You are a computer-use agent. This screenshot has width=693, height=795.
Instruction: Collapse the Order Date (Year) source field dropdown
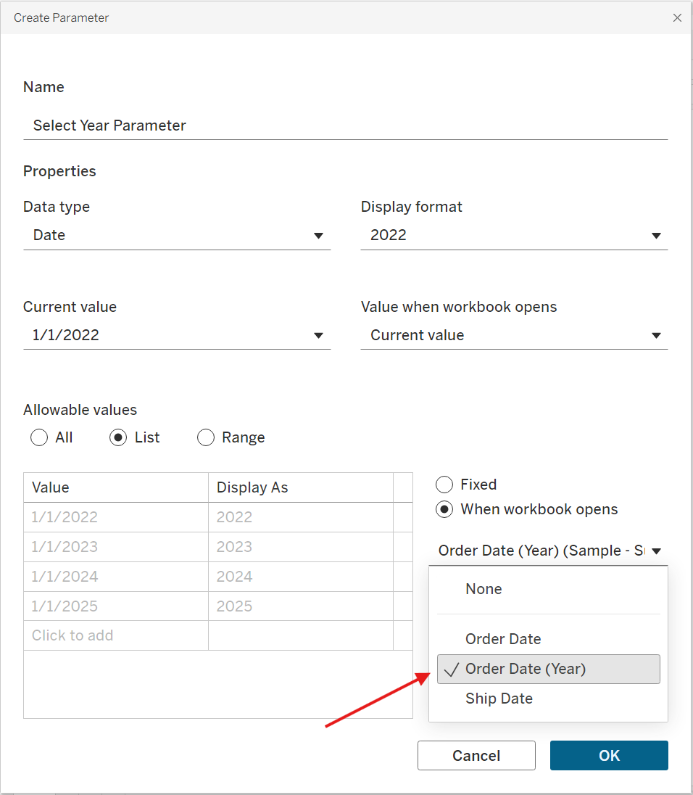[550, 551]
